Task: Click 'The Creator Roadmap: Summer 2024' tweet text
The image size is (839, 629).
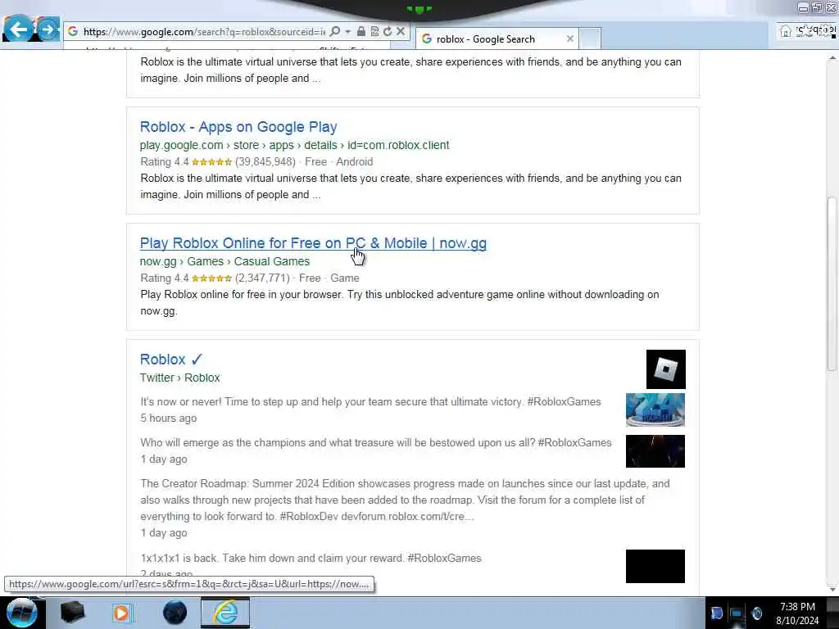Action: coord(405,500)
